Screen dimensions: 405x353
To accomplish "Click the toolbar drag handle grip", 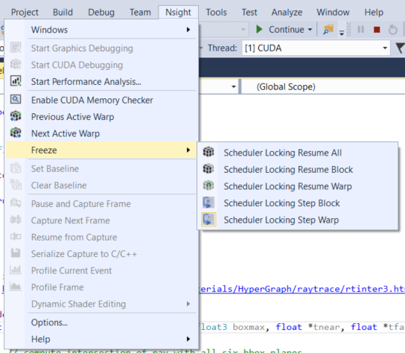I will [348, 30].
